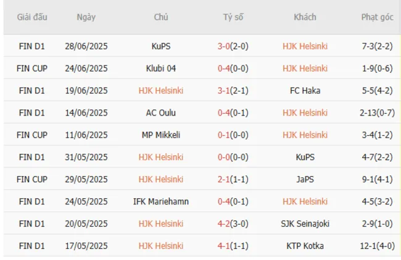Click the KuPS home team in the 28/06/2025 row
The height and width of the screenshot is (260, 401).
click(161, 46)
